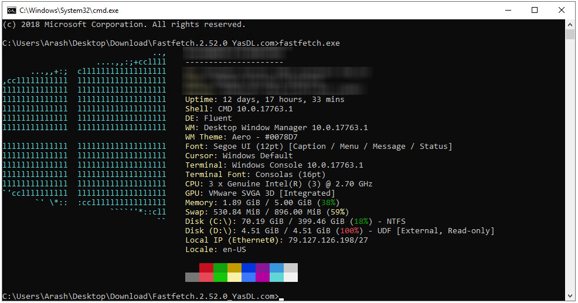
Task: Click the window title 'C:\Windows\System32\cmd.exe'
Action: click(69, 11)
